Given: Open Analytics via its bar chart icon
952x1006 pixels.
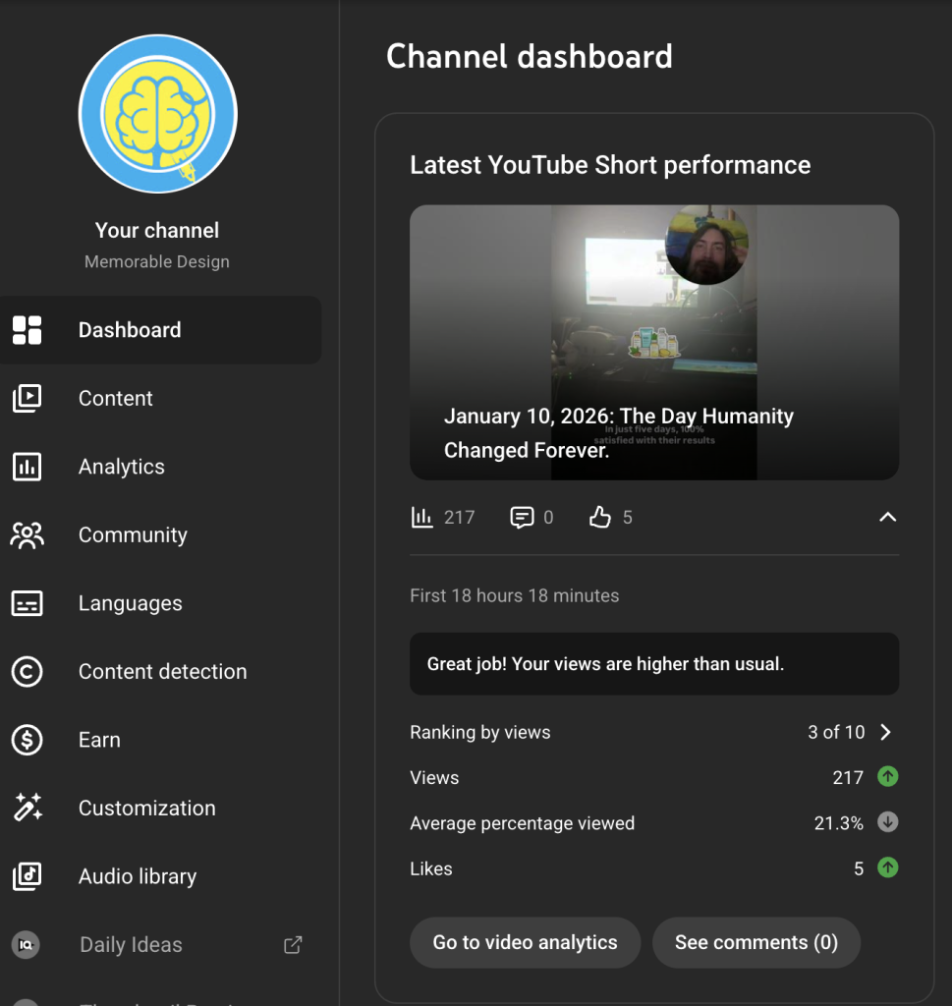Looking at the screenshot, I should pyautogui.click(x=27, y=467).
